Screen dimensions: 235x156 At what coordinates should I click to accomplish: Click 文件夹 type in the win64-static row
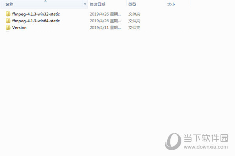(134, 21)
